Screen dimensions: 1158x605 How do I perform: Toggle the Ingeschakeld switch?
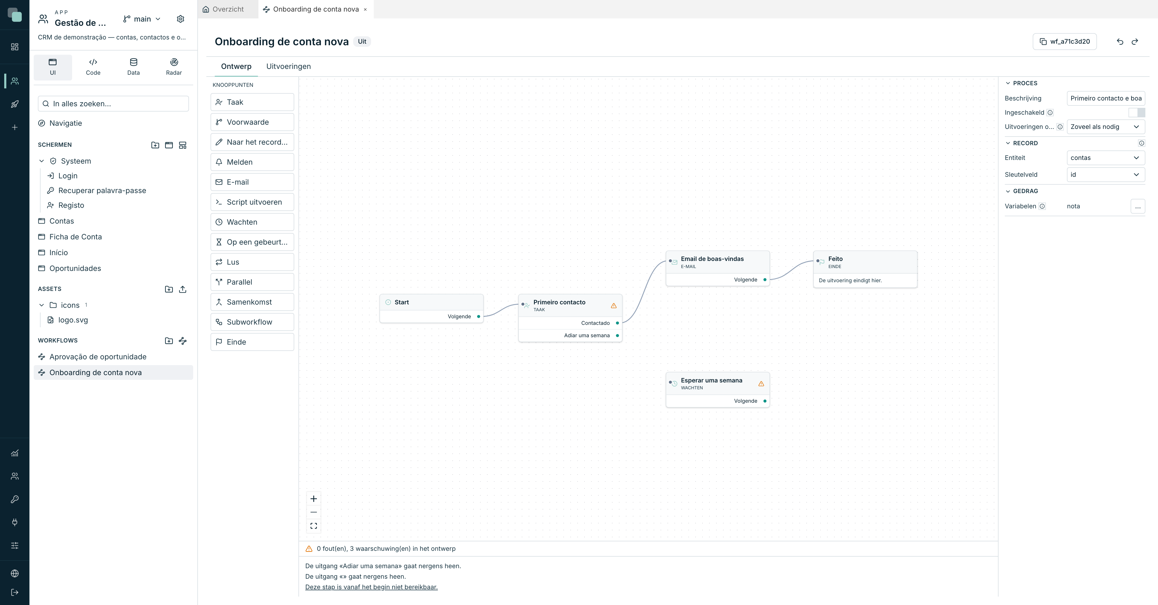coord(1136,112)
